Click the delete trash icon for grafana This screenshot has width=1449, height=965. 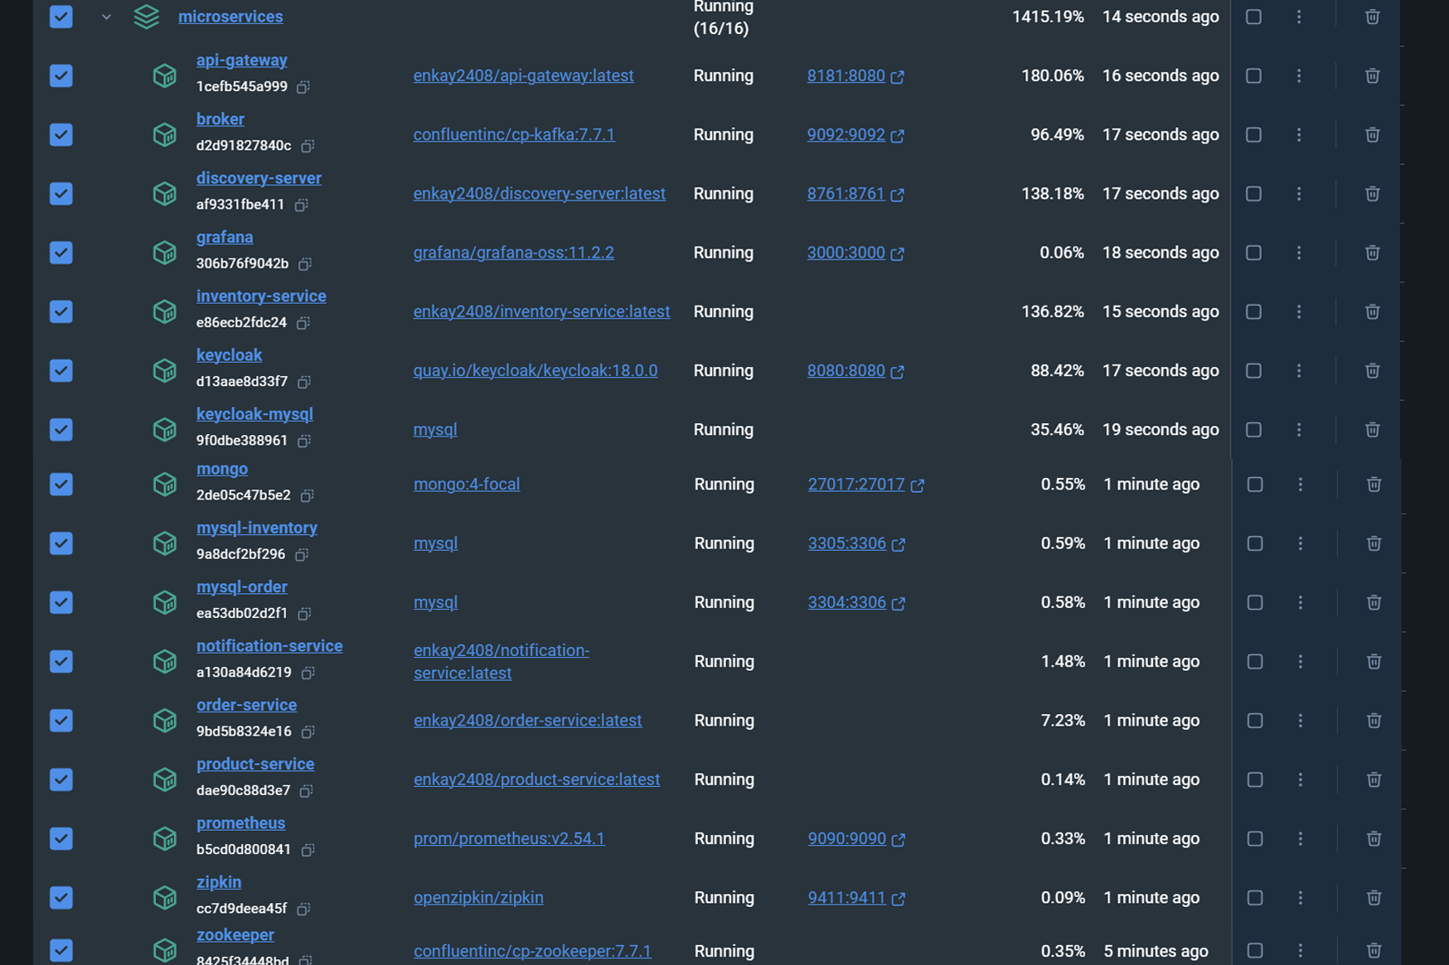click(x=1372, y=253)
